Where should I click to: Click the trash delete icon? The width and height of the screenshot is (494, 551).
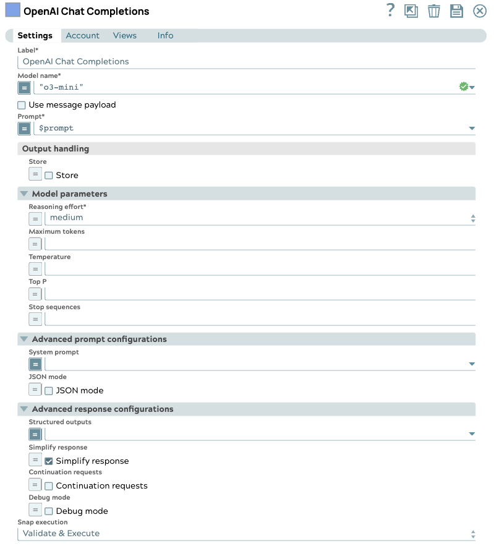[x=434, y=11]
